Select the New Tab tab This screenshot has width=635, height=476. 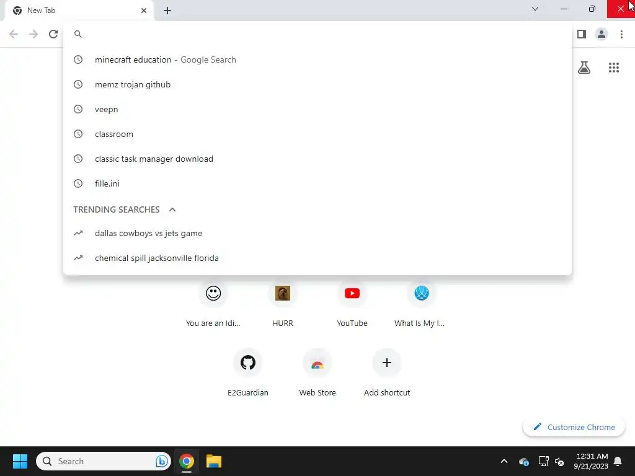coord(79,11)
